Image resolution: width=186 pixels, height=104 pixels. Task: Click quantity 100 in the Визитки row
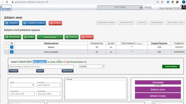(x=97, y=47)
